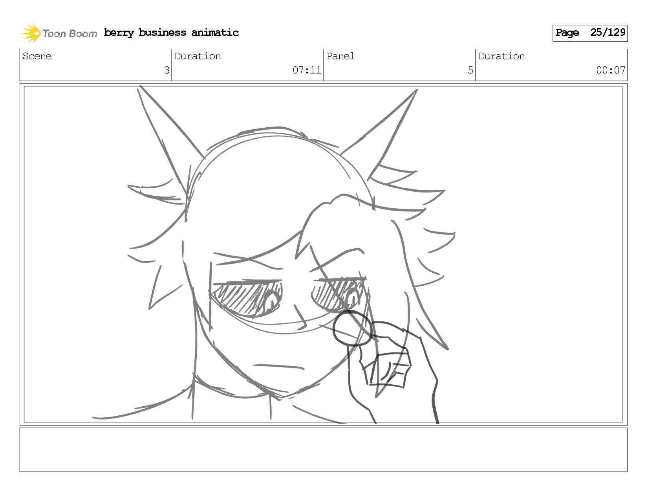The height and width of the screenshot is (501, 648).
Task: Click the Toon Boom logo
Action: point(59,33)
